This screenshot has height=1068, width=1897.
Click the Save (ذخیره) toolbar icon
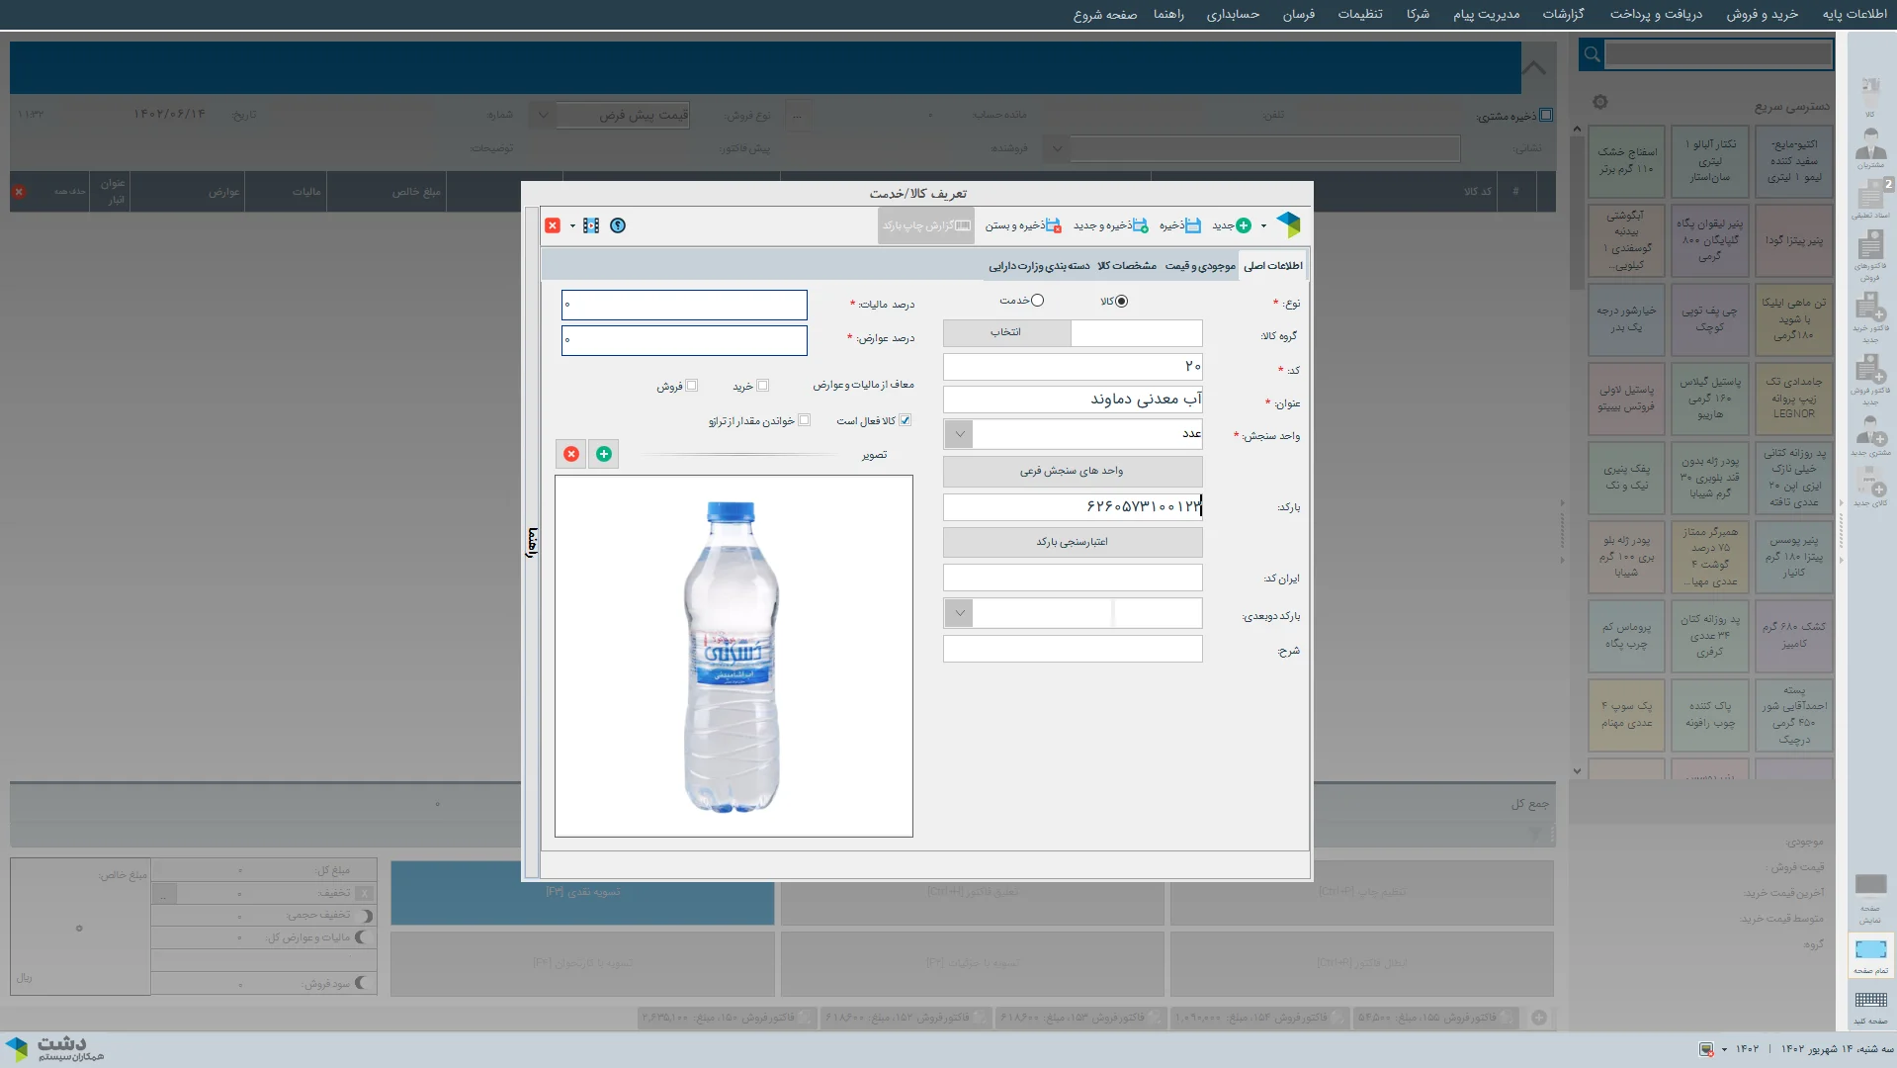click(1192, 225)
